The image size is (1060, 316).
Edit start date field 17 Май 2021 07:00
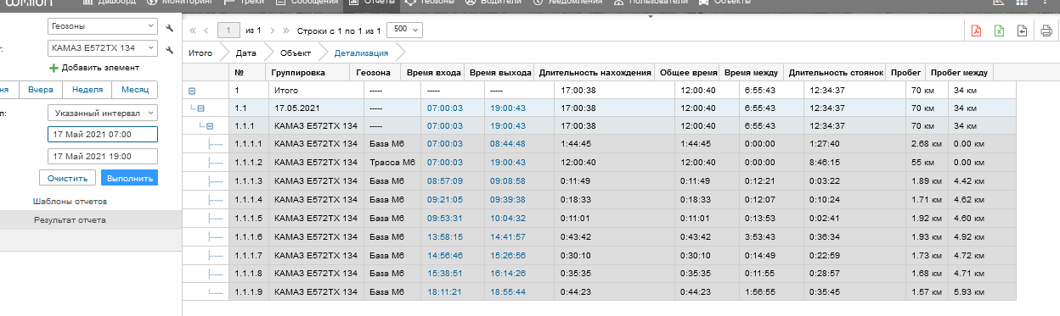103,135
